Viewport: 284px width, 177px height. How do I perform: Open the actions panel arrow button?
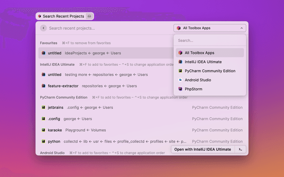click(x=240, y=149)
